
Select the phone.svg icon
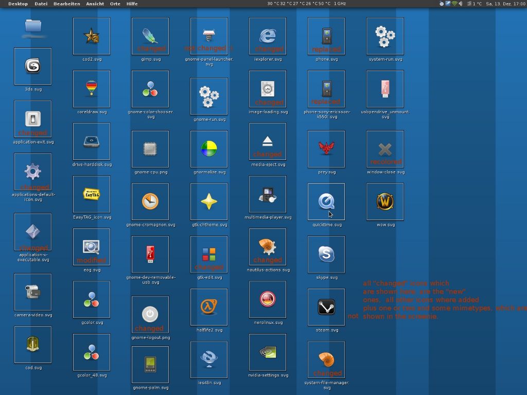[x=326, y=36]
